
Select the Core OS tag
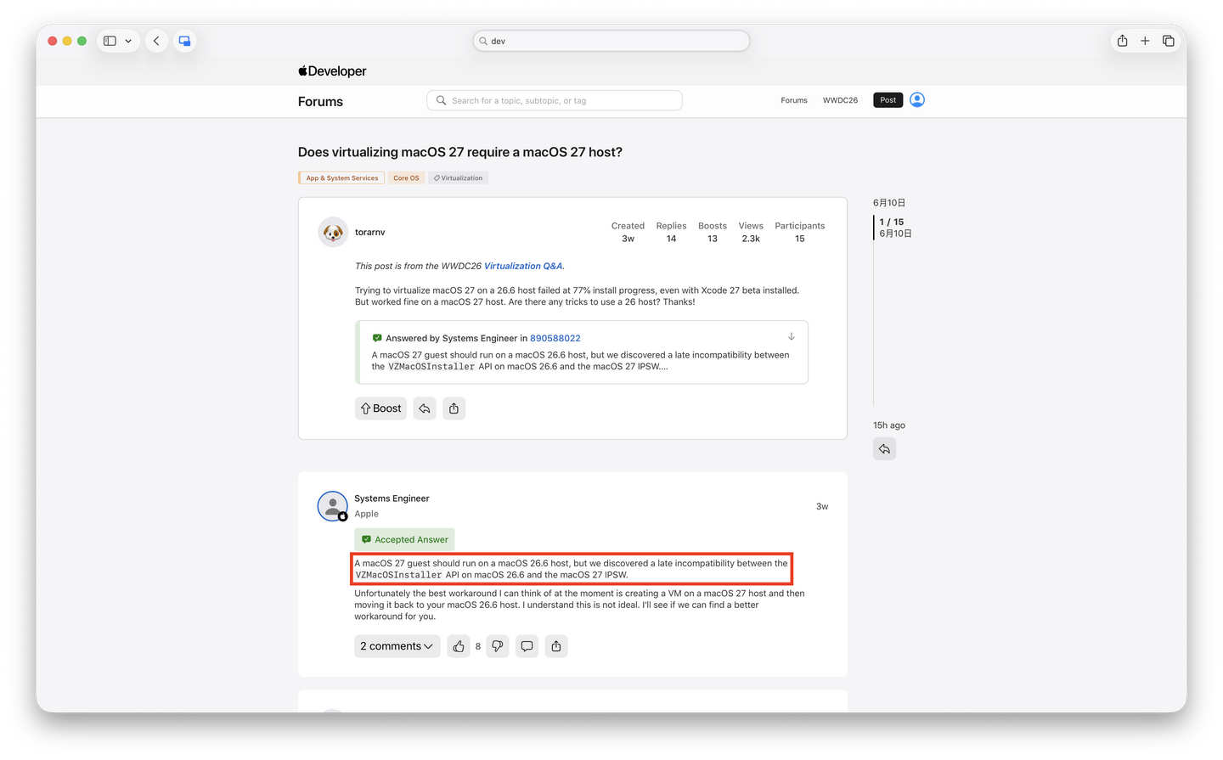coord(406,177)
